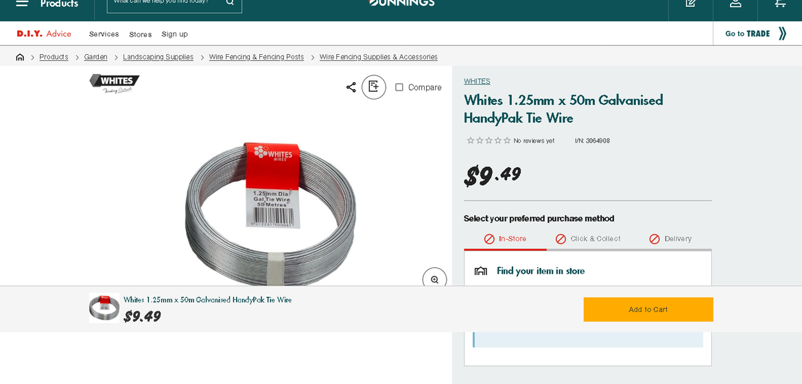Viewport: 802px width, 384px height.
Task: Share this product via share icon
Action: pos(351,87)
